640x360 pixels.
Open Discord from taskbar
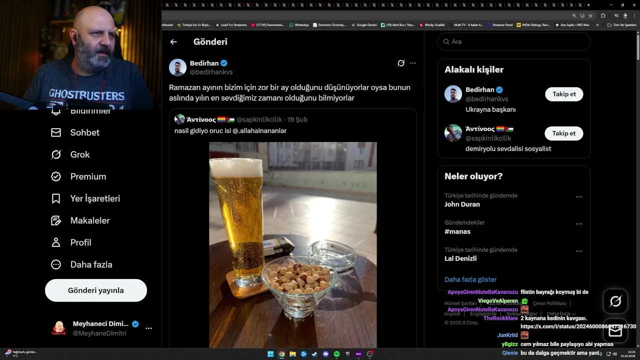tap(325, 354)
